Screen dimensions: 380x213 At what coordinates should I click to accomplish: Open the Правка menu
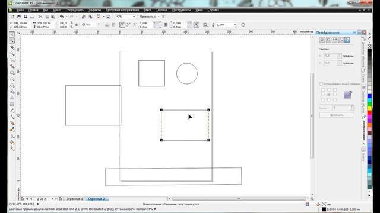33,10
